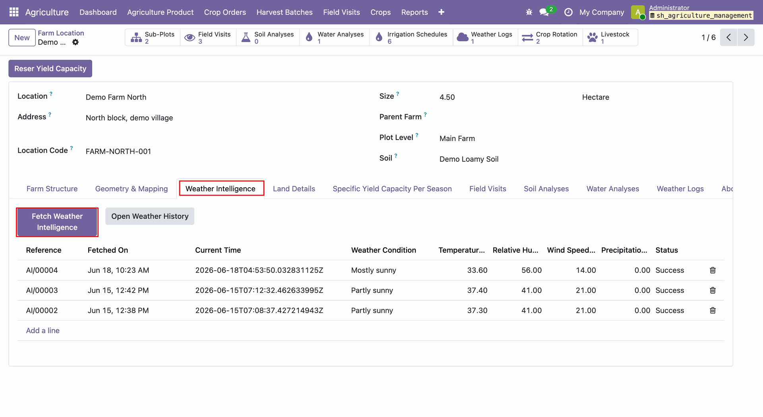Open Crop Rotation stat button

[x=550, y=37]
